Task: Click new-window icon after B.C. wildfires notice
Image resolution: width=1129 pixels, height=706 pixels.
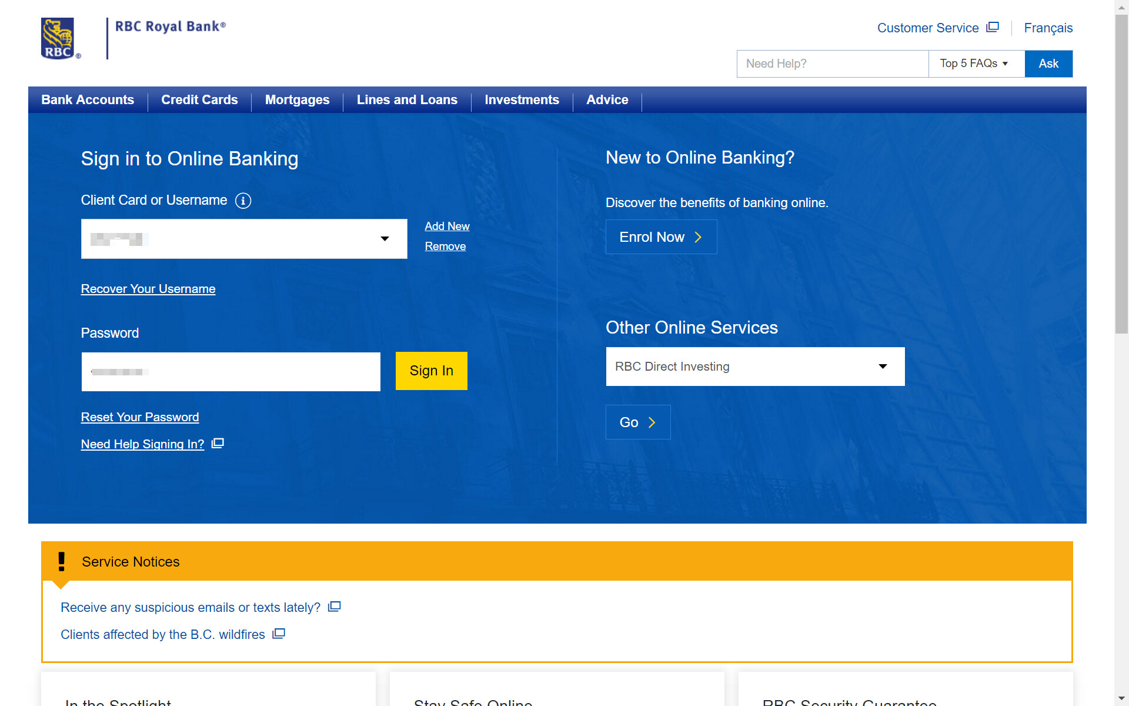Action: tap(279, 634)
